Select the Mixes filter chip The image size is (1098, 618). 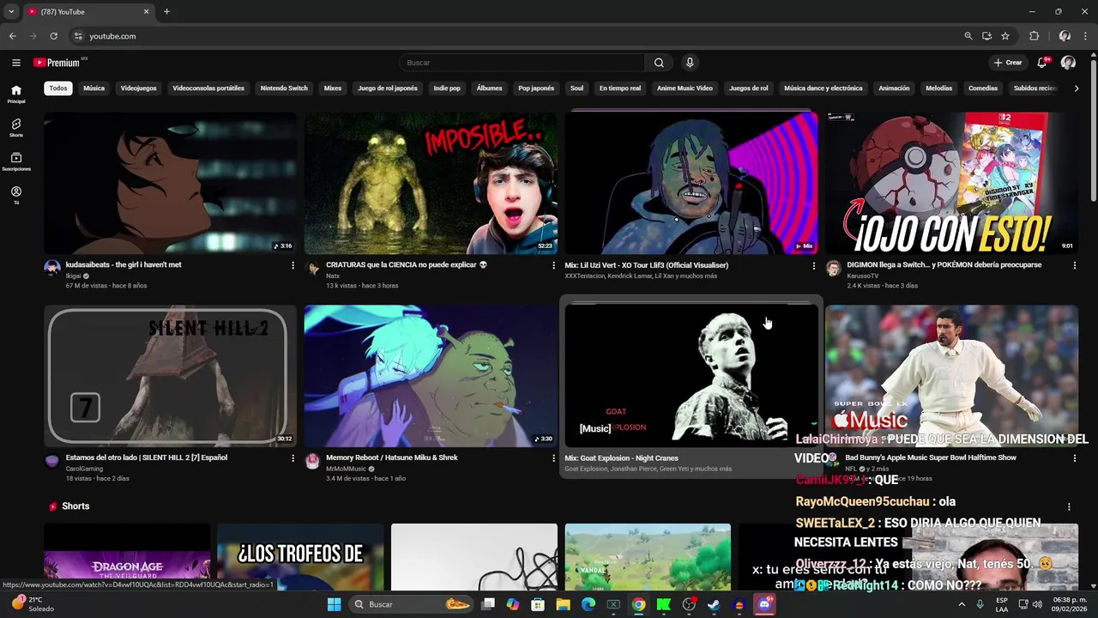(x=333, y=88)
